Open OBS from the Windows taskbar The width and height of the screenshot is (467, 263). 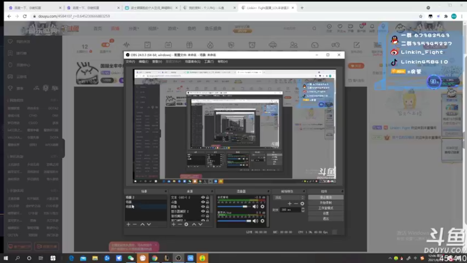pos(179,258)
